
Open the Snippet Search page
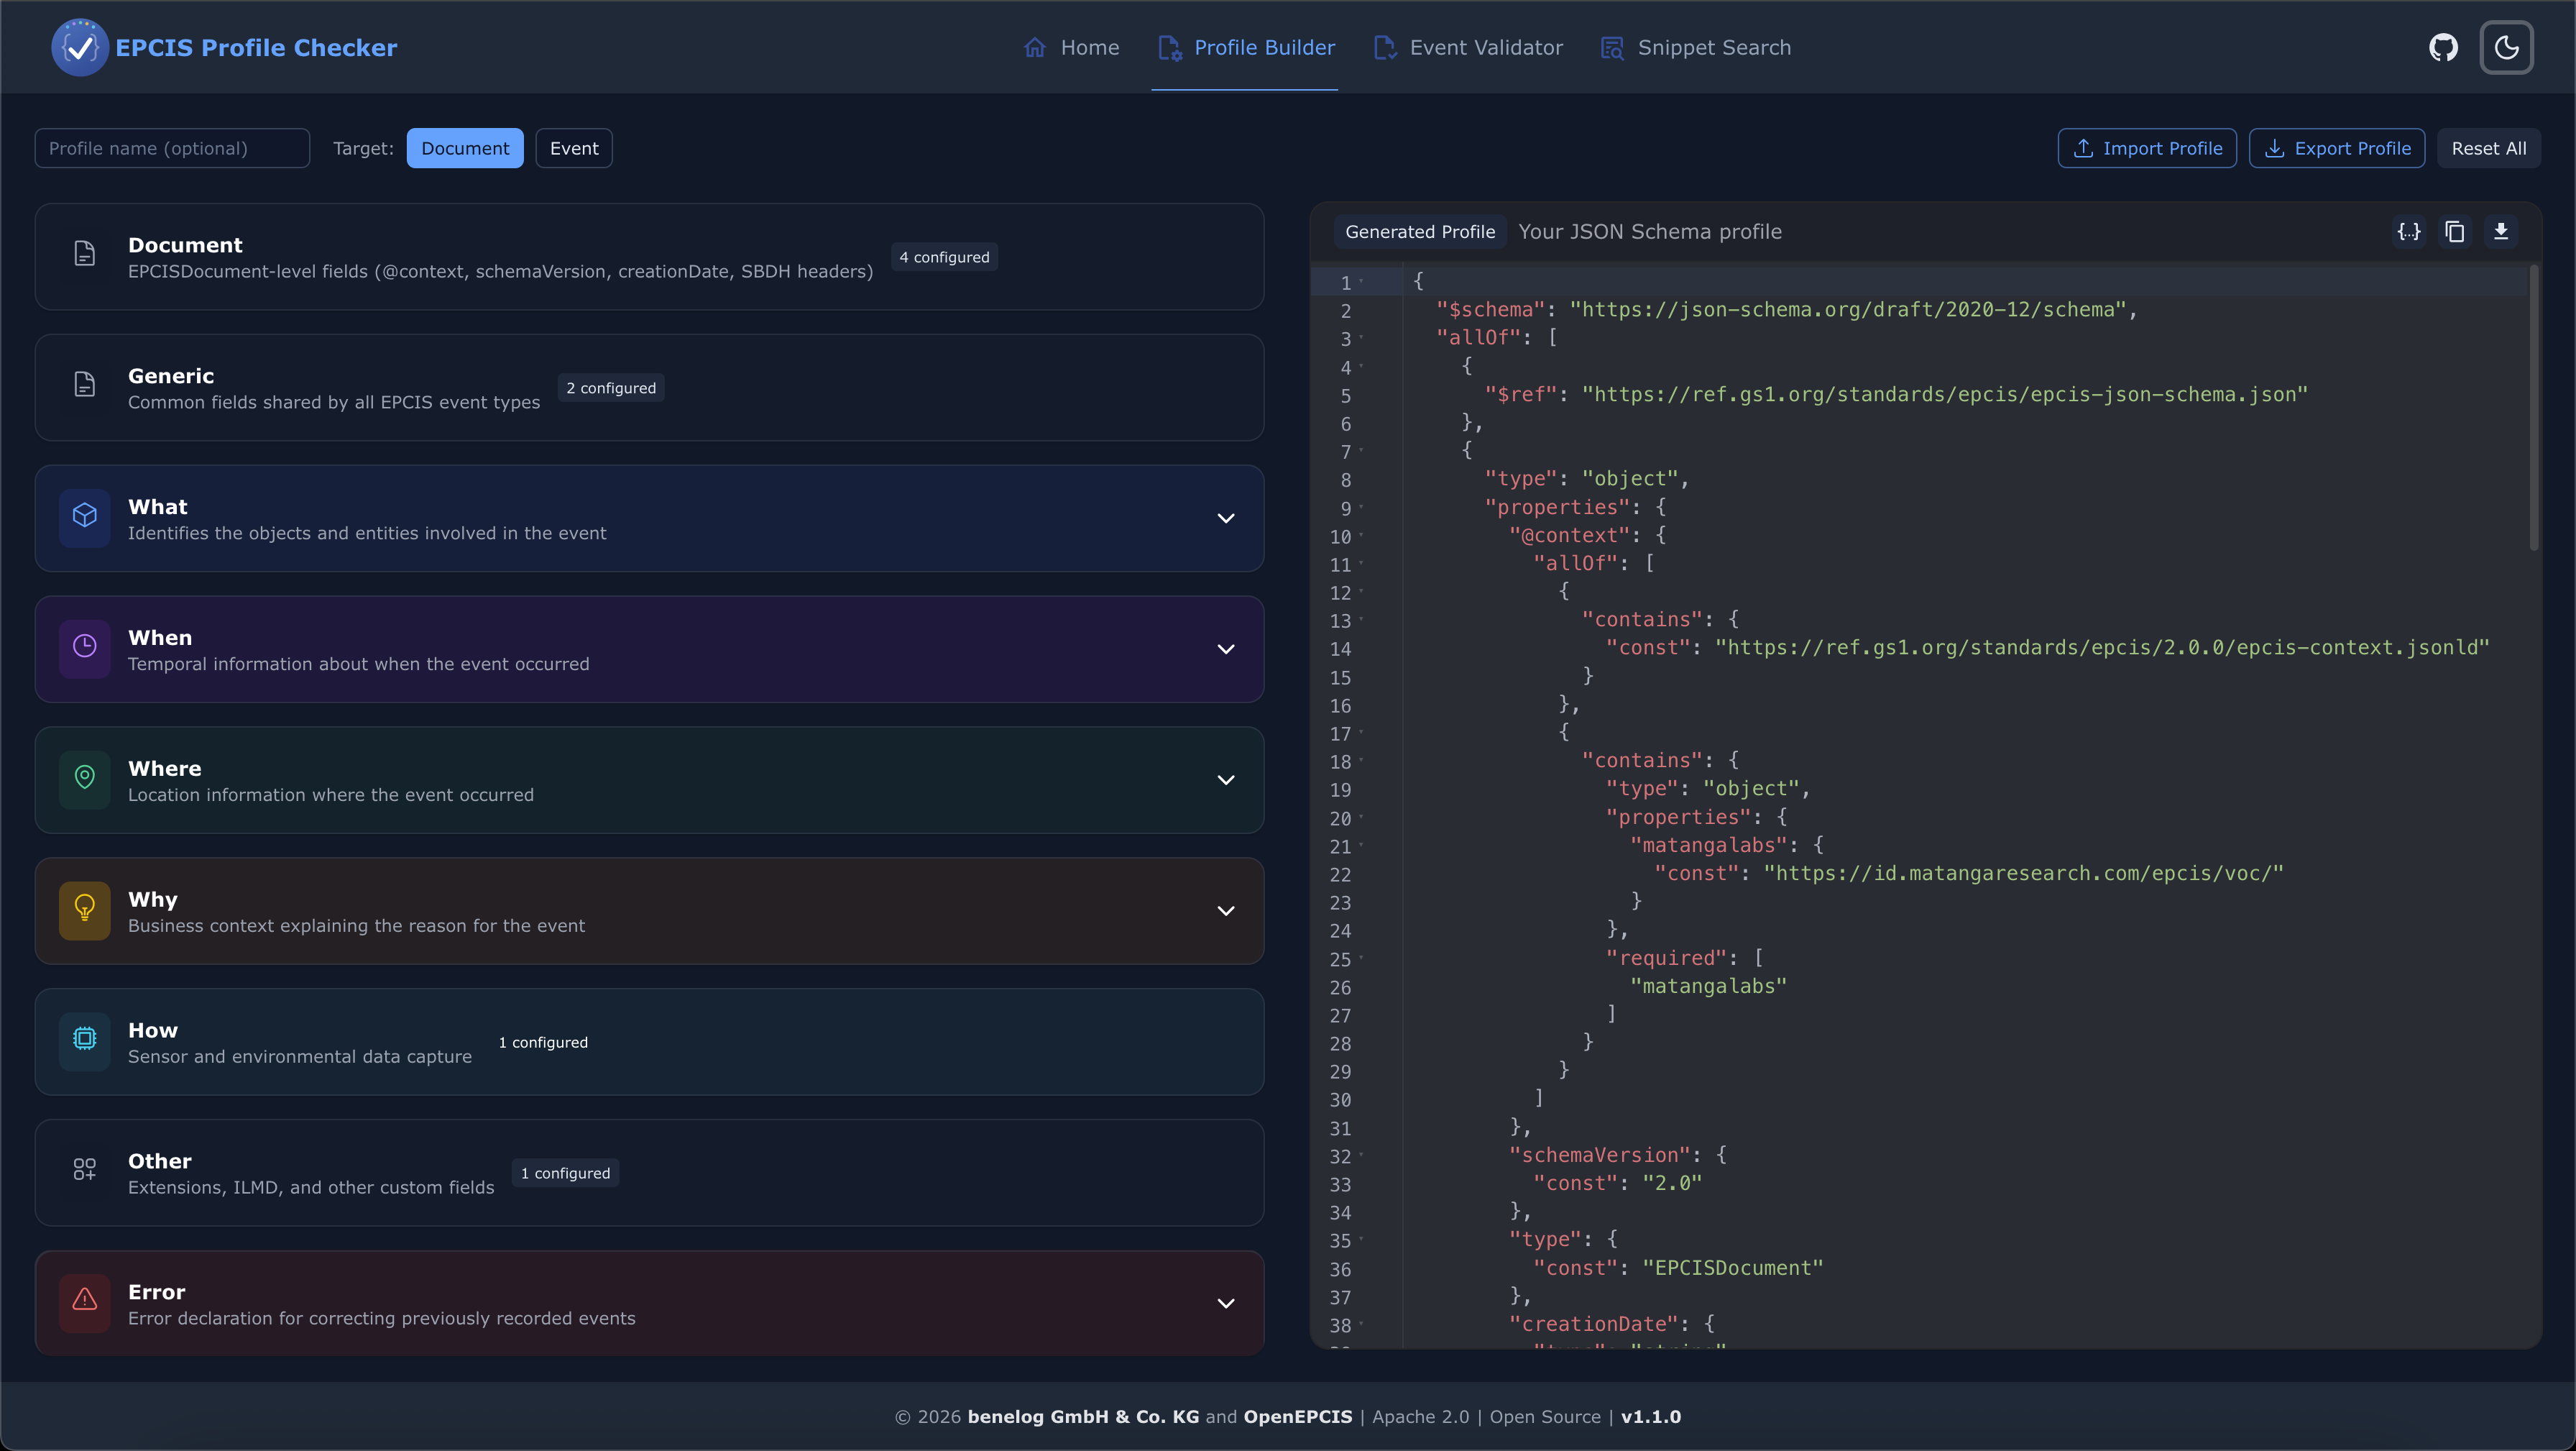(1695, 47)
